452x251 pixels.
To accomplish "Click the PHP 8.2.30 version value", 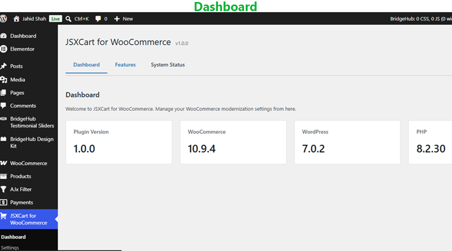I will 431,149.
